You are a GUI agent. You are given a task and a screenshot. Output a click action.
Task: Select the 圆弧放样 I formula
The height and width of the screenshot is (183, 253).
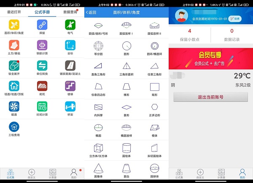(126, 28)
